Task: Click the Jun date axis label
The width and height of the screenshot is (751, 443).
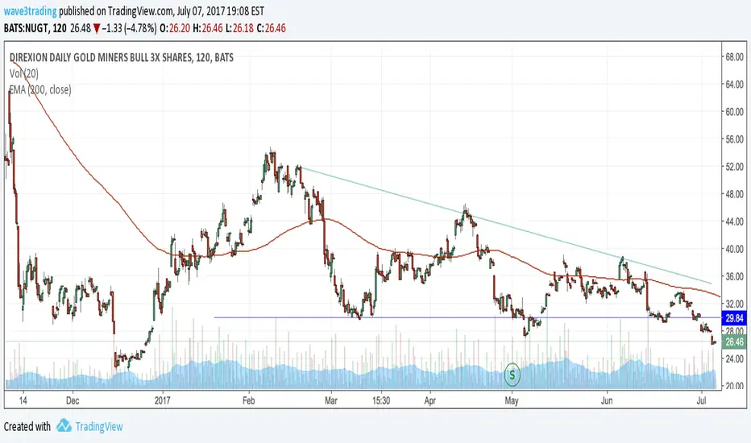Action: [607, 400]
